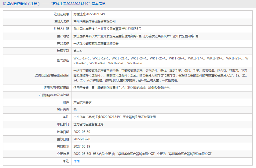Click the 适用范围 intended use text
Screen dimensions: 256x168
tap(122, 88)
